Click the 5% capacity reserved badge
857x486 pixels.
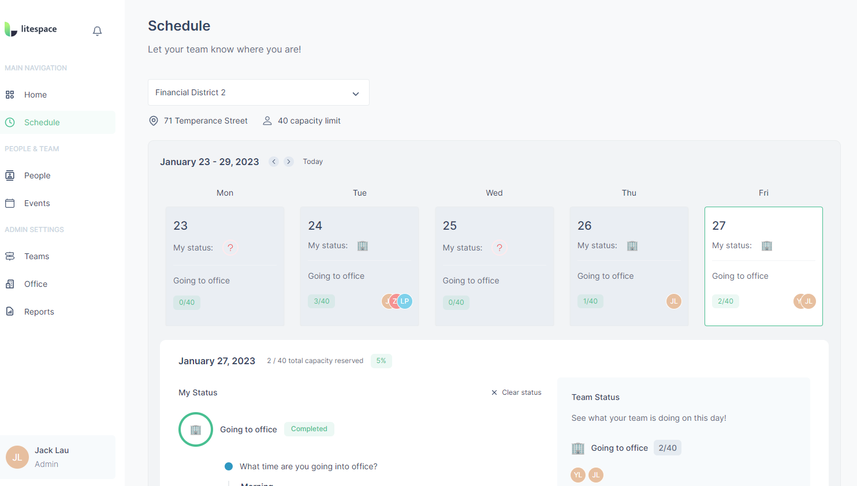click(381, 360)
